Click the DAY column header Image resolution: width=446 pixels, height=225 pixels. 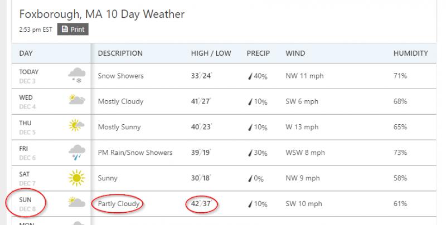26,53
